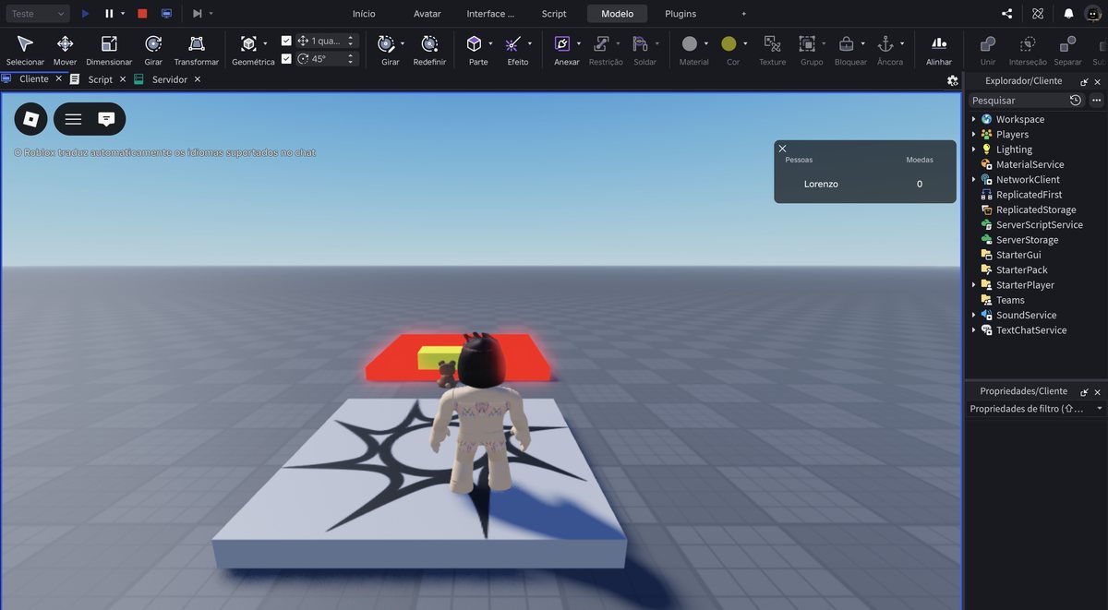Image resolution: width=1108 pixels, height=610 pixels.
Task: Expand the Players tree node
Action: click(973, 134)
